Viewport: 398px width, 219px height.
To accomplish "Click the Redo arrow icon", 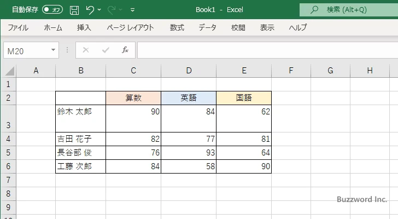I will 112,10.
